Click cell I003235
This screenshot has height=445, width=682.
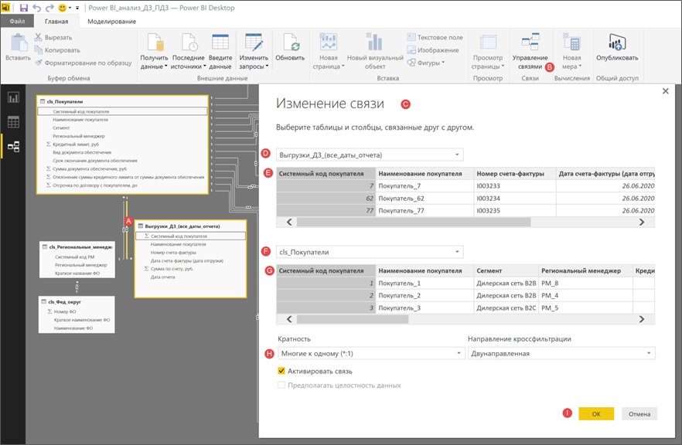[x=514, y=210]
